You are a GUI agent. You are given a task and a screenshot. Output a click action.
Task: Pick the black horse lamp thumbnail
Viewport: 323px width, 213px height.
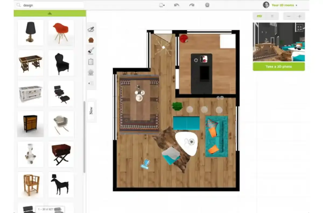tap(61, 185)
